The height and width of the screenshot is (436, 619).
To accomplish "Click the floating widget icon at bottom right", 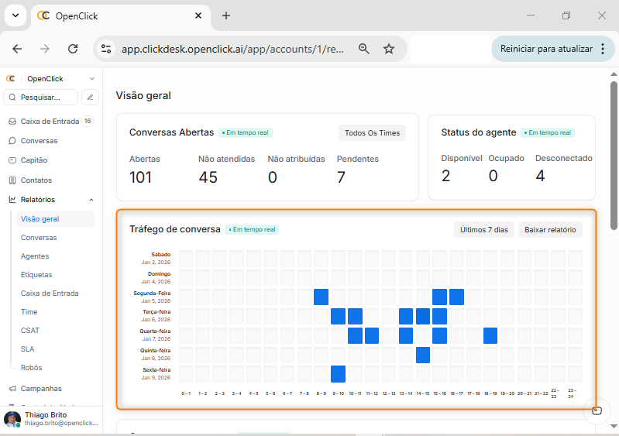I will point(596,410).
